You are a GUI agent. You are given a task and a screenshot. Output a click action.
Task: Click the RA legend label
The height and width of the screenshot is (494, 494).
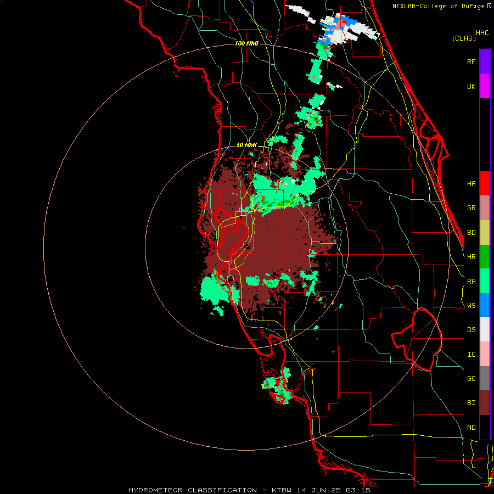pyautogui.click(x=471, y=282)
